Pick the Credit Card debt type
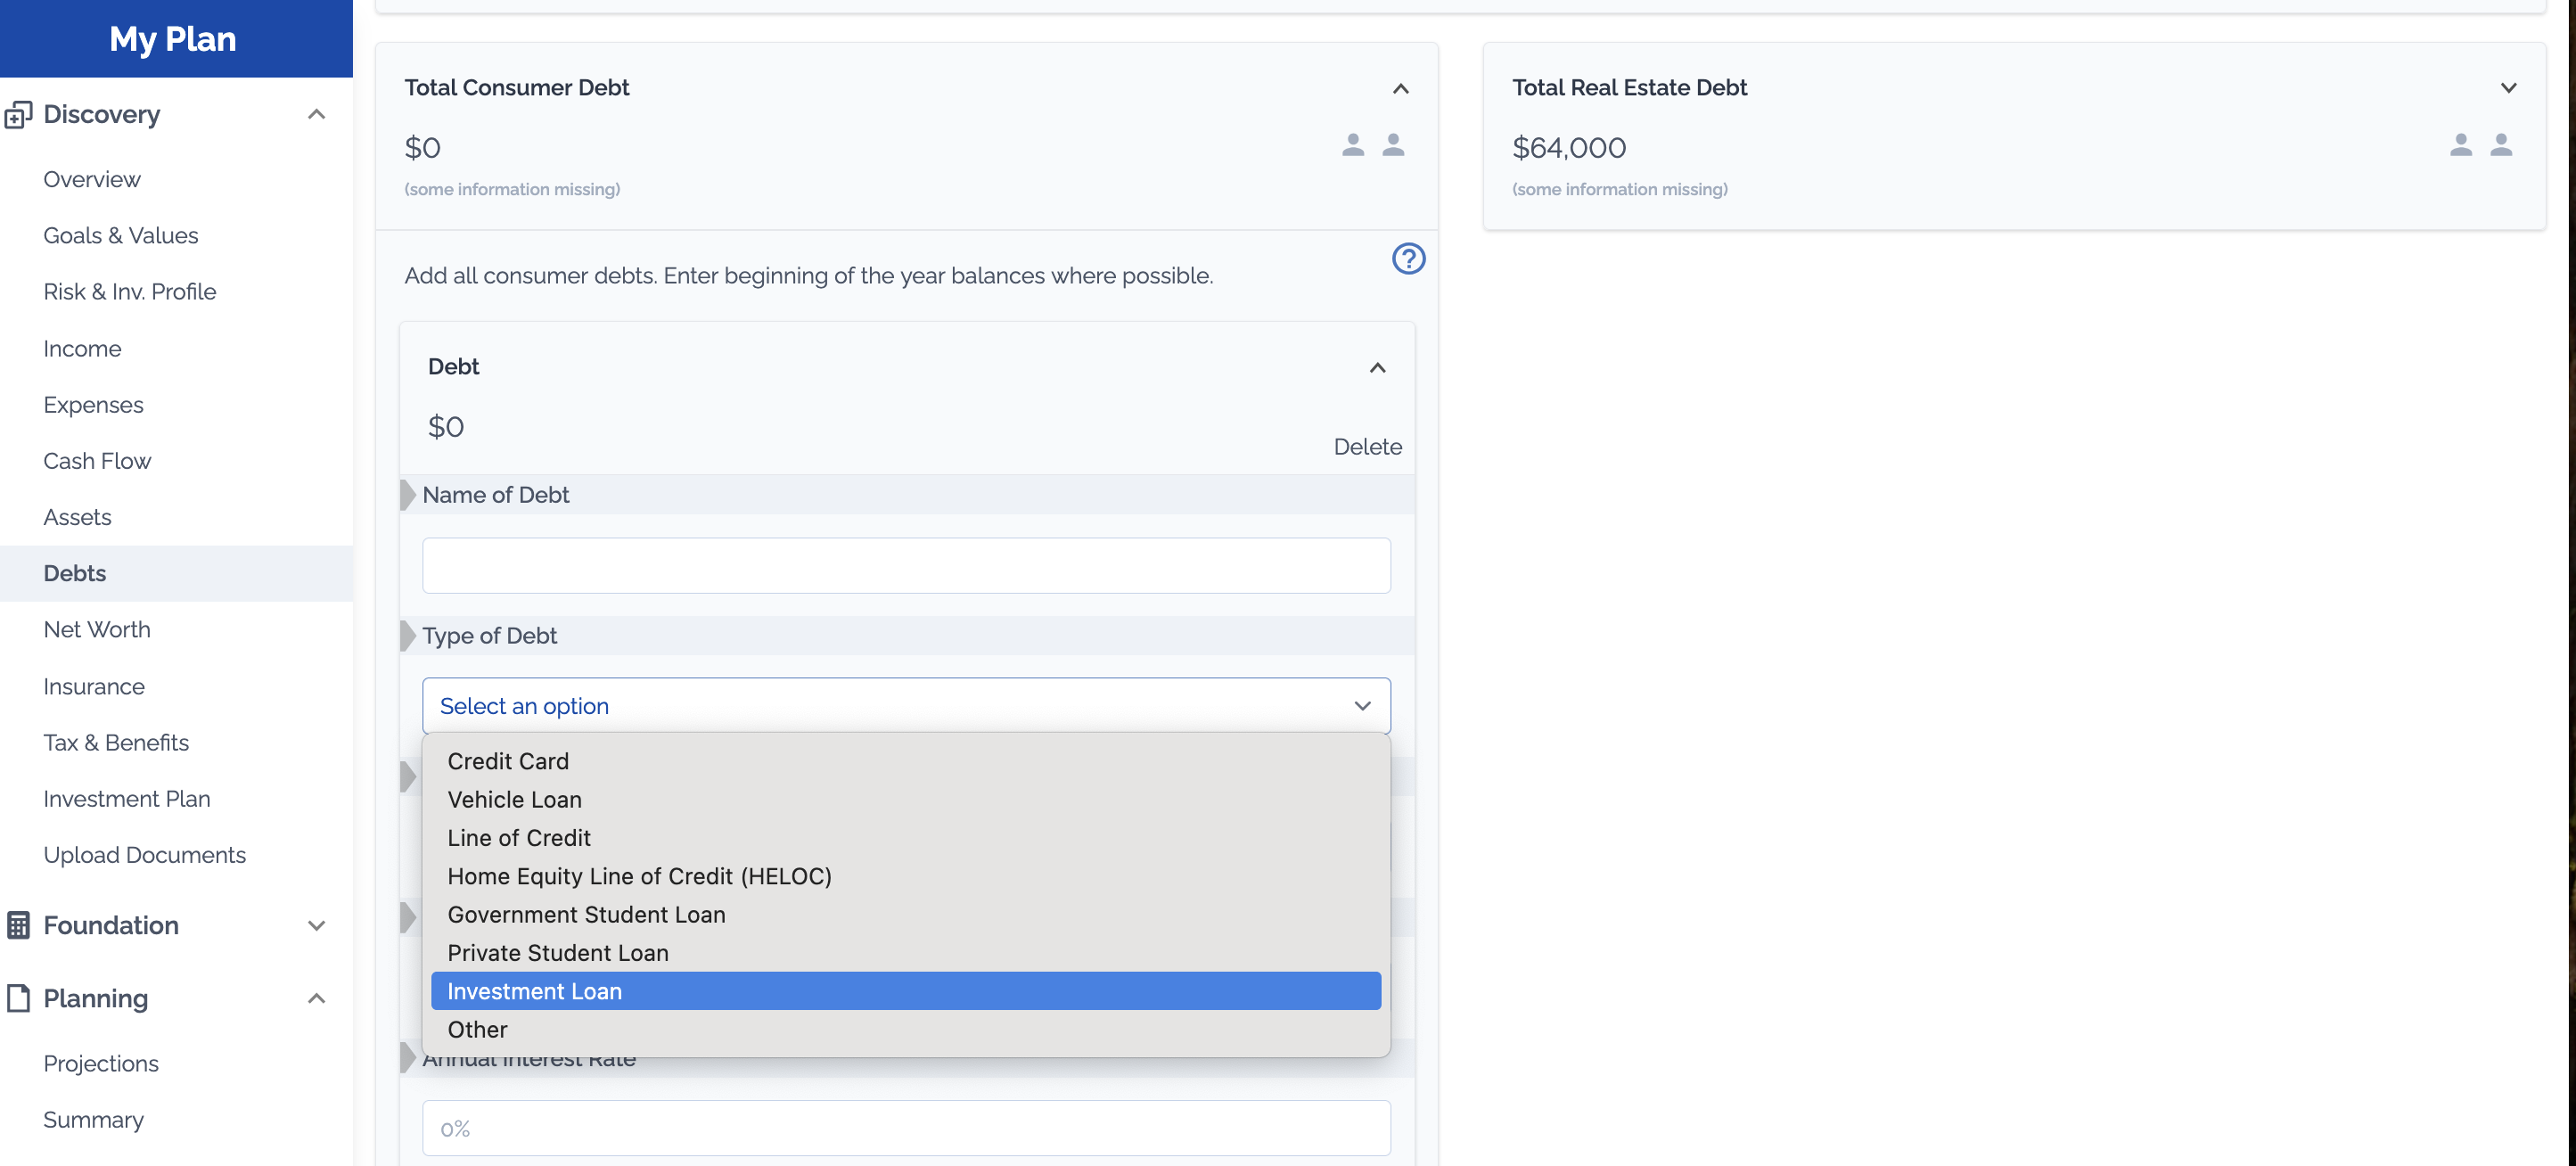 (508, 761)
